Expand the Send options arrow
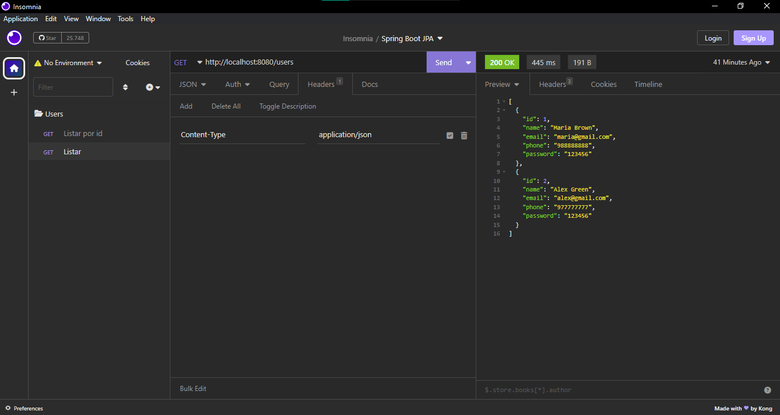This screenshot has width=780, height=415. click(468, 62)
